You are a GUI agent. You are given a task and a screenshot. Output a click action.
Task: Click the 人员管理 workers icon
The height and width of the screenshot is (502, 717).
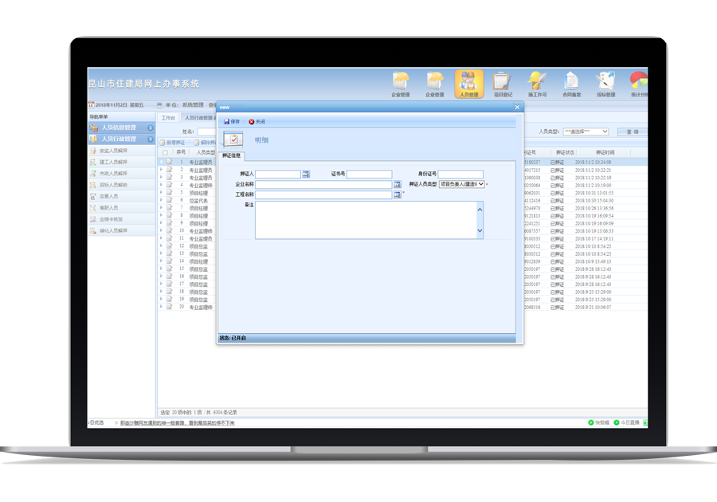pos(469,82)
